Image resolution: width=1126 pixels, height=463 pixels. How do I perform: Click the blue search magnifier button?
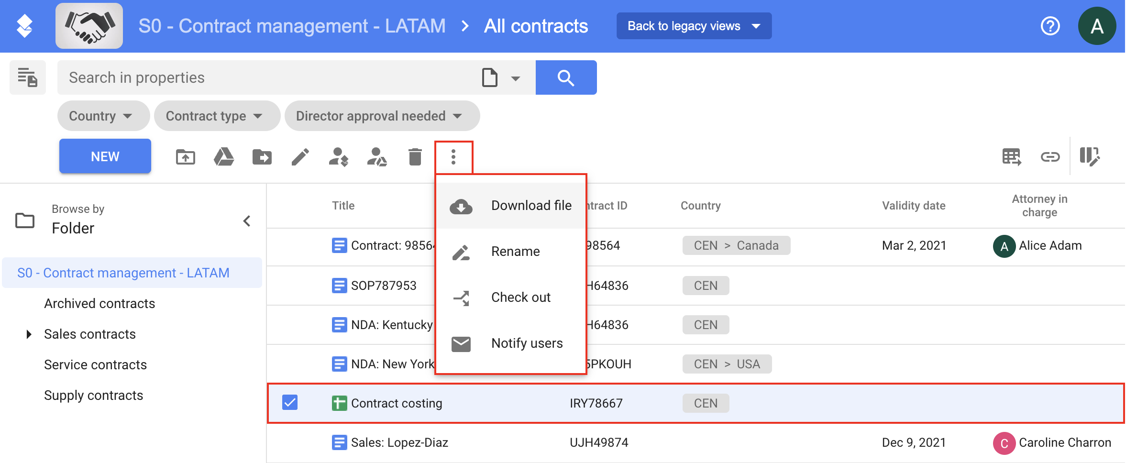click(x=566, y=77)
